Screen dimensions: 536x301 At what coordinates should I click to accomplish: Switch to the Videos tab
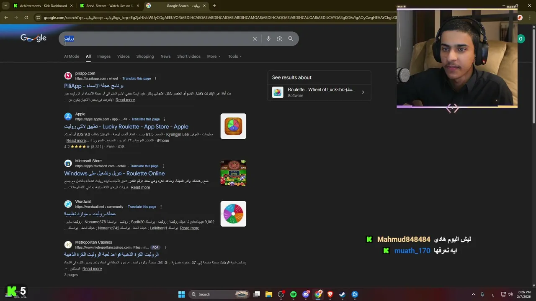coord(124,56)
